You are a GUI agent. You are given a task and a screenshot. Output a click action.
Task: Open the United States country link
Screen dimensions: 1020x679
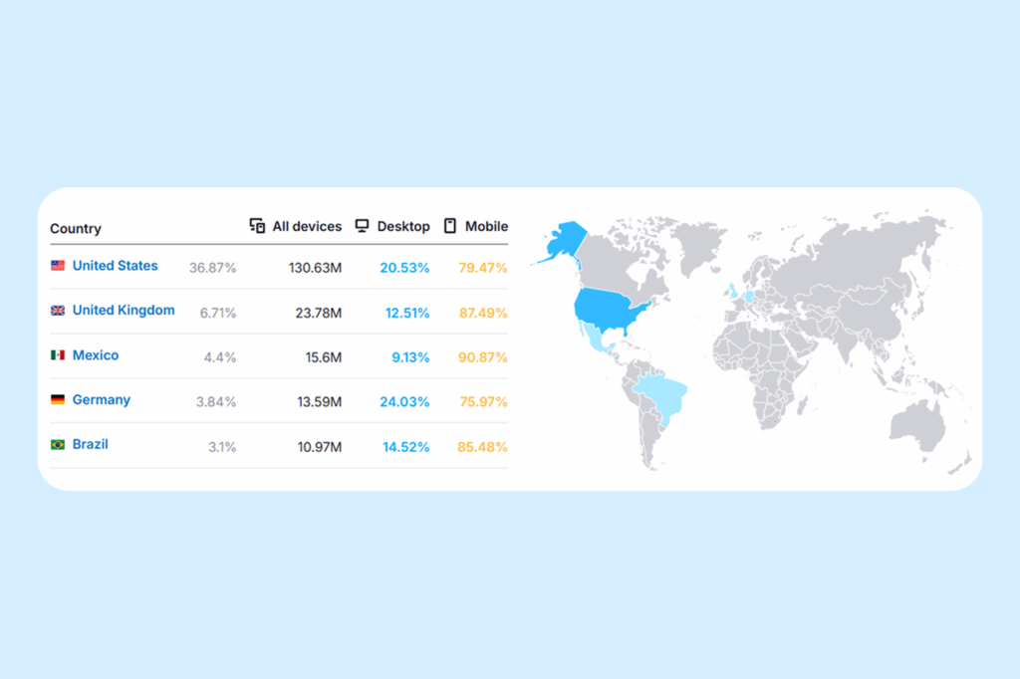[115, 266]
